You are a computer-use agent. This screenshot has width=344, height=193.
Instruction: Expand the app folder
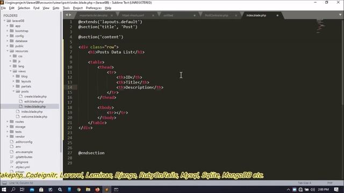click(8, 26)
